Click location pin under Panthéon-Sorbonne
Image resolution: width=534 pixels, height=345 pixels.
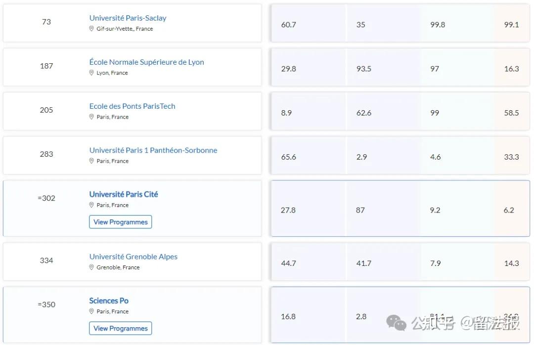tap(91, 161)
